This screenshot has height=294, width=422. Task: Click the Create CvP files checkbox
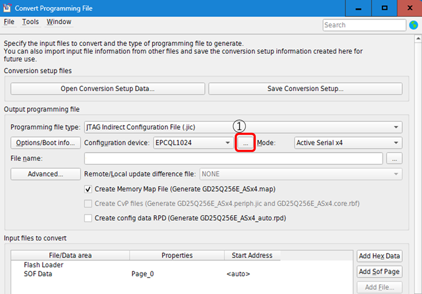pyautogui.click(x=88, y=204)
